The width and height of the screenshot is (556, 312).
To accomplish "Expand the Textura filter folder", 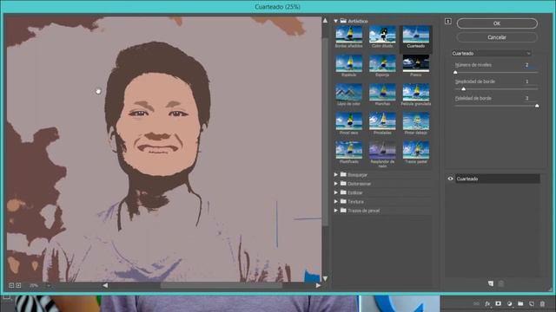I will (x=336, y=201).
